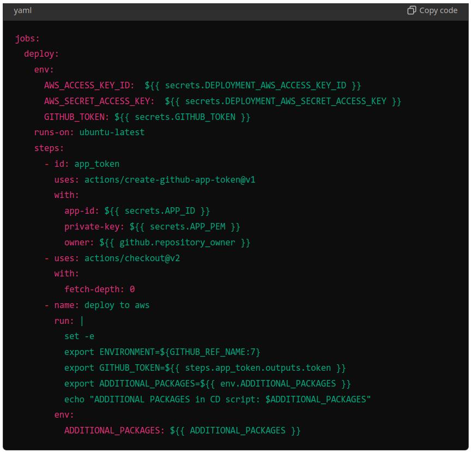Click the export ADDITIONAL_PACKAGES line
472x452 pixels.
(x=208, y=384)
